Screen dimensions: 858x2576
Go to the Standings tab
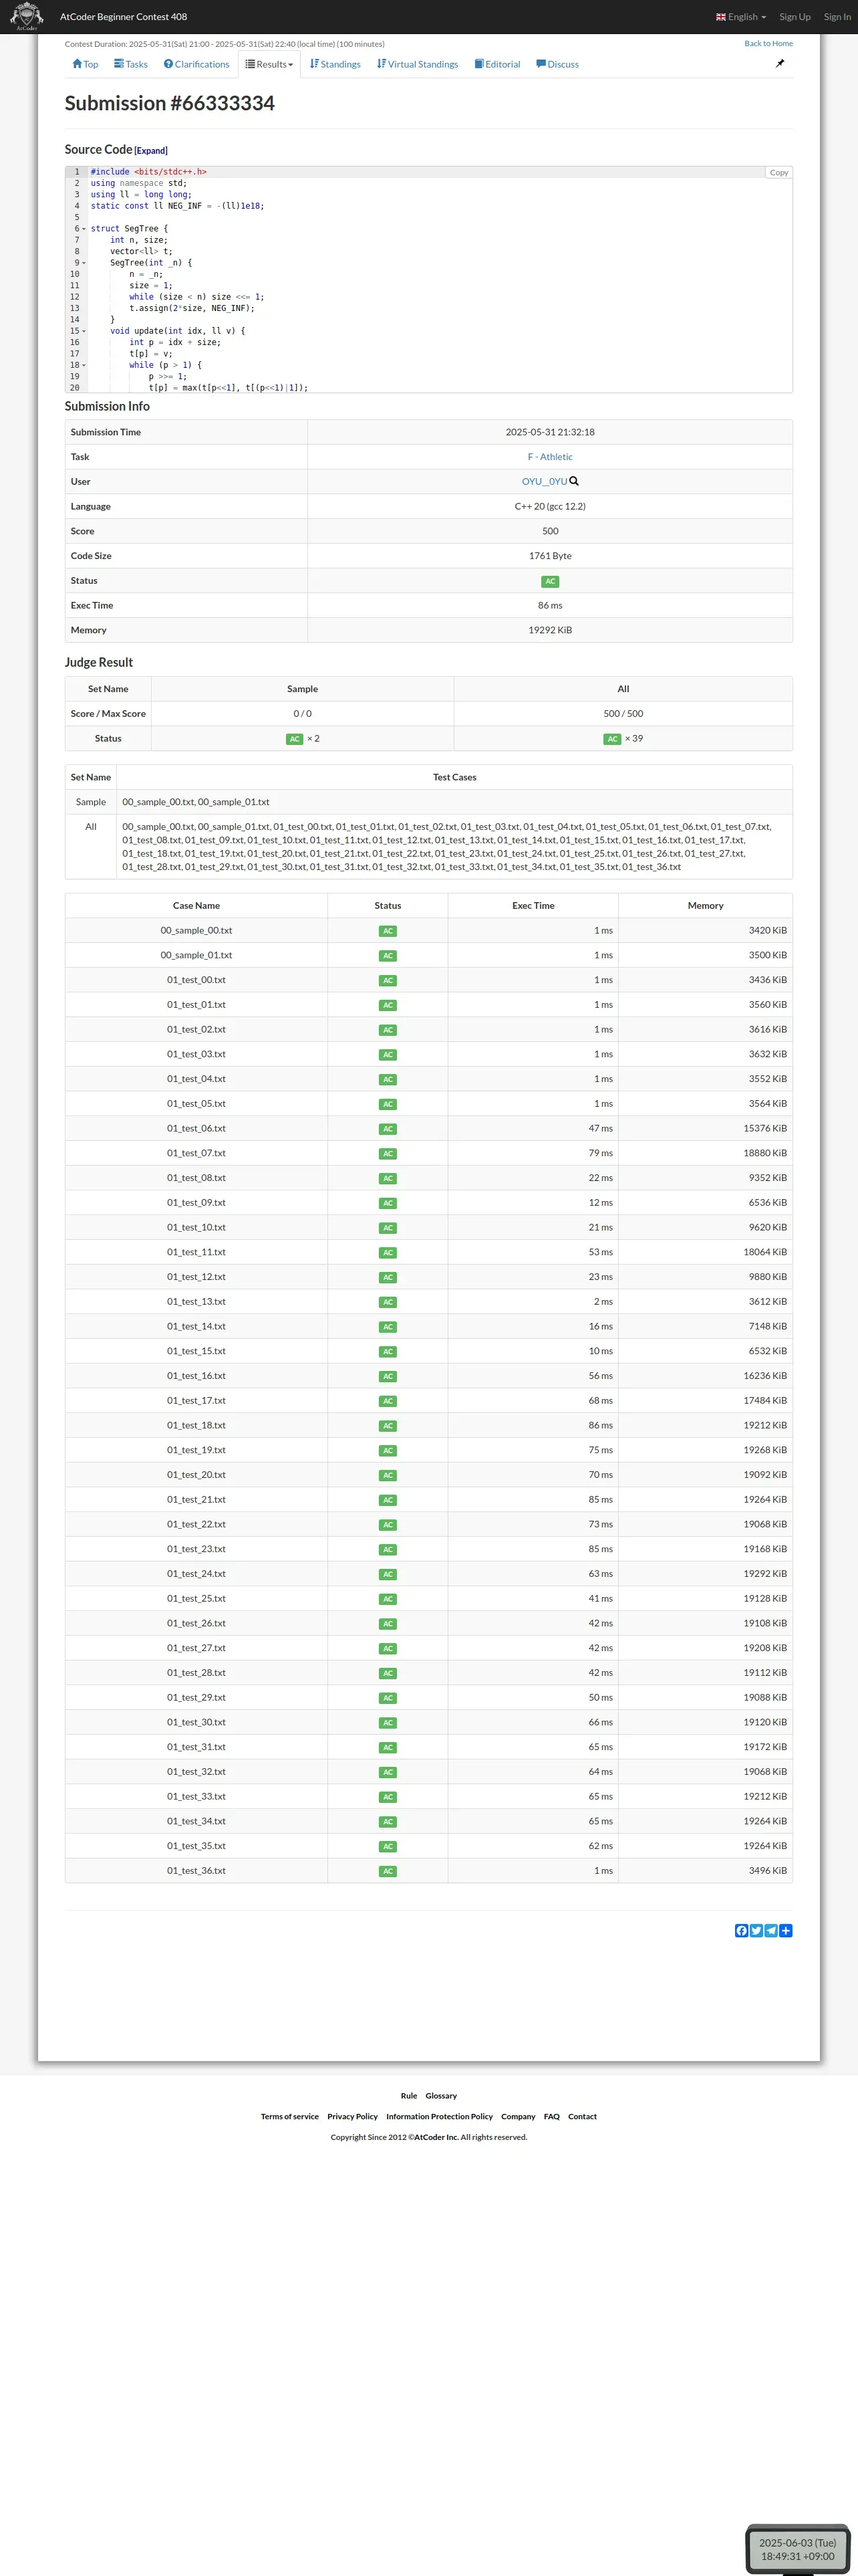tap(335, 64)
